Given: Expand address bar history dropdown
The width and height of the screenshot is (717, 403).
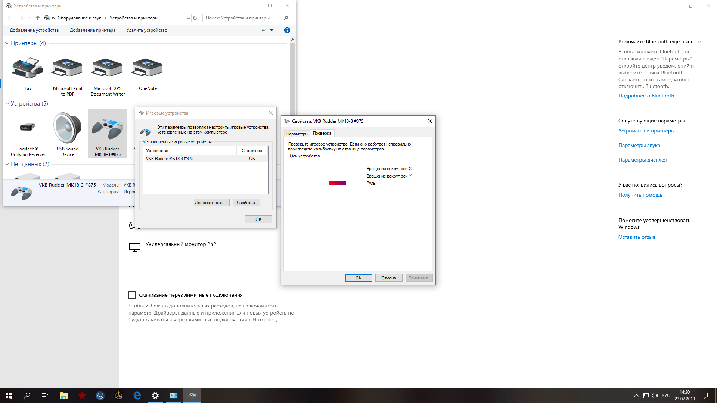Looking at the screenshot, I should 188,18.
